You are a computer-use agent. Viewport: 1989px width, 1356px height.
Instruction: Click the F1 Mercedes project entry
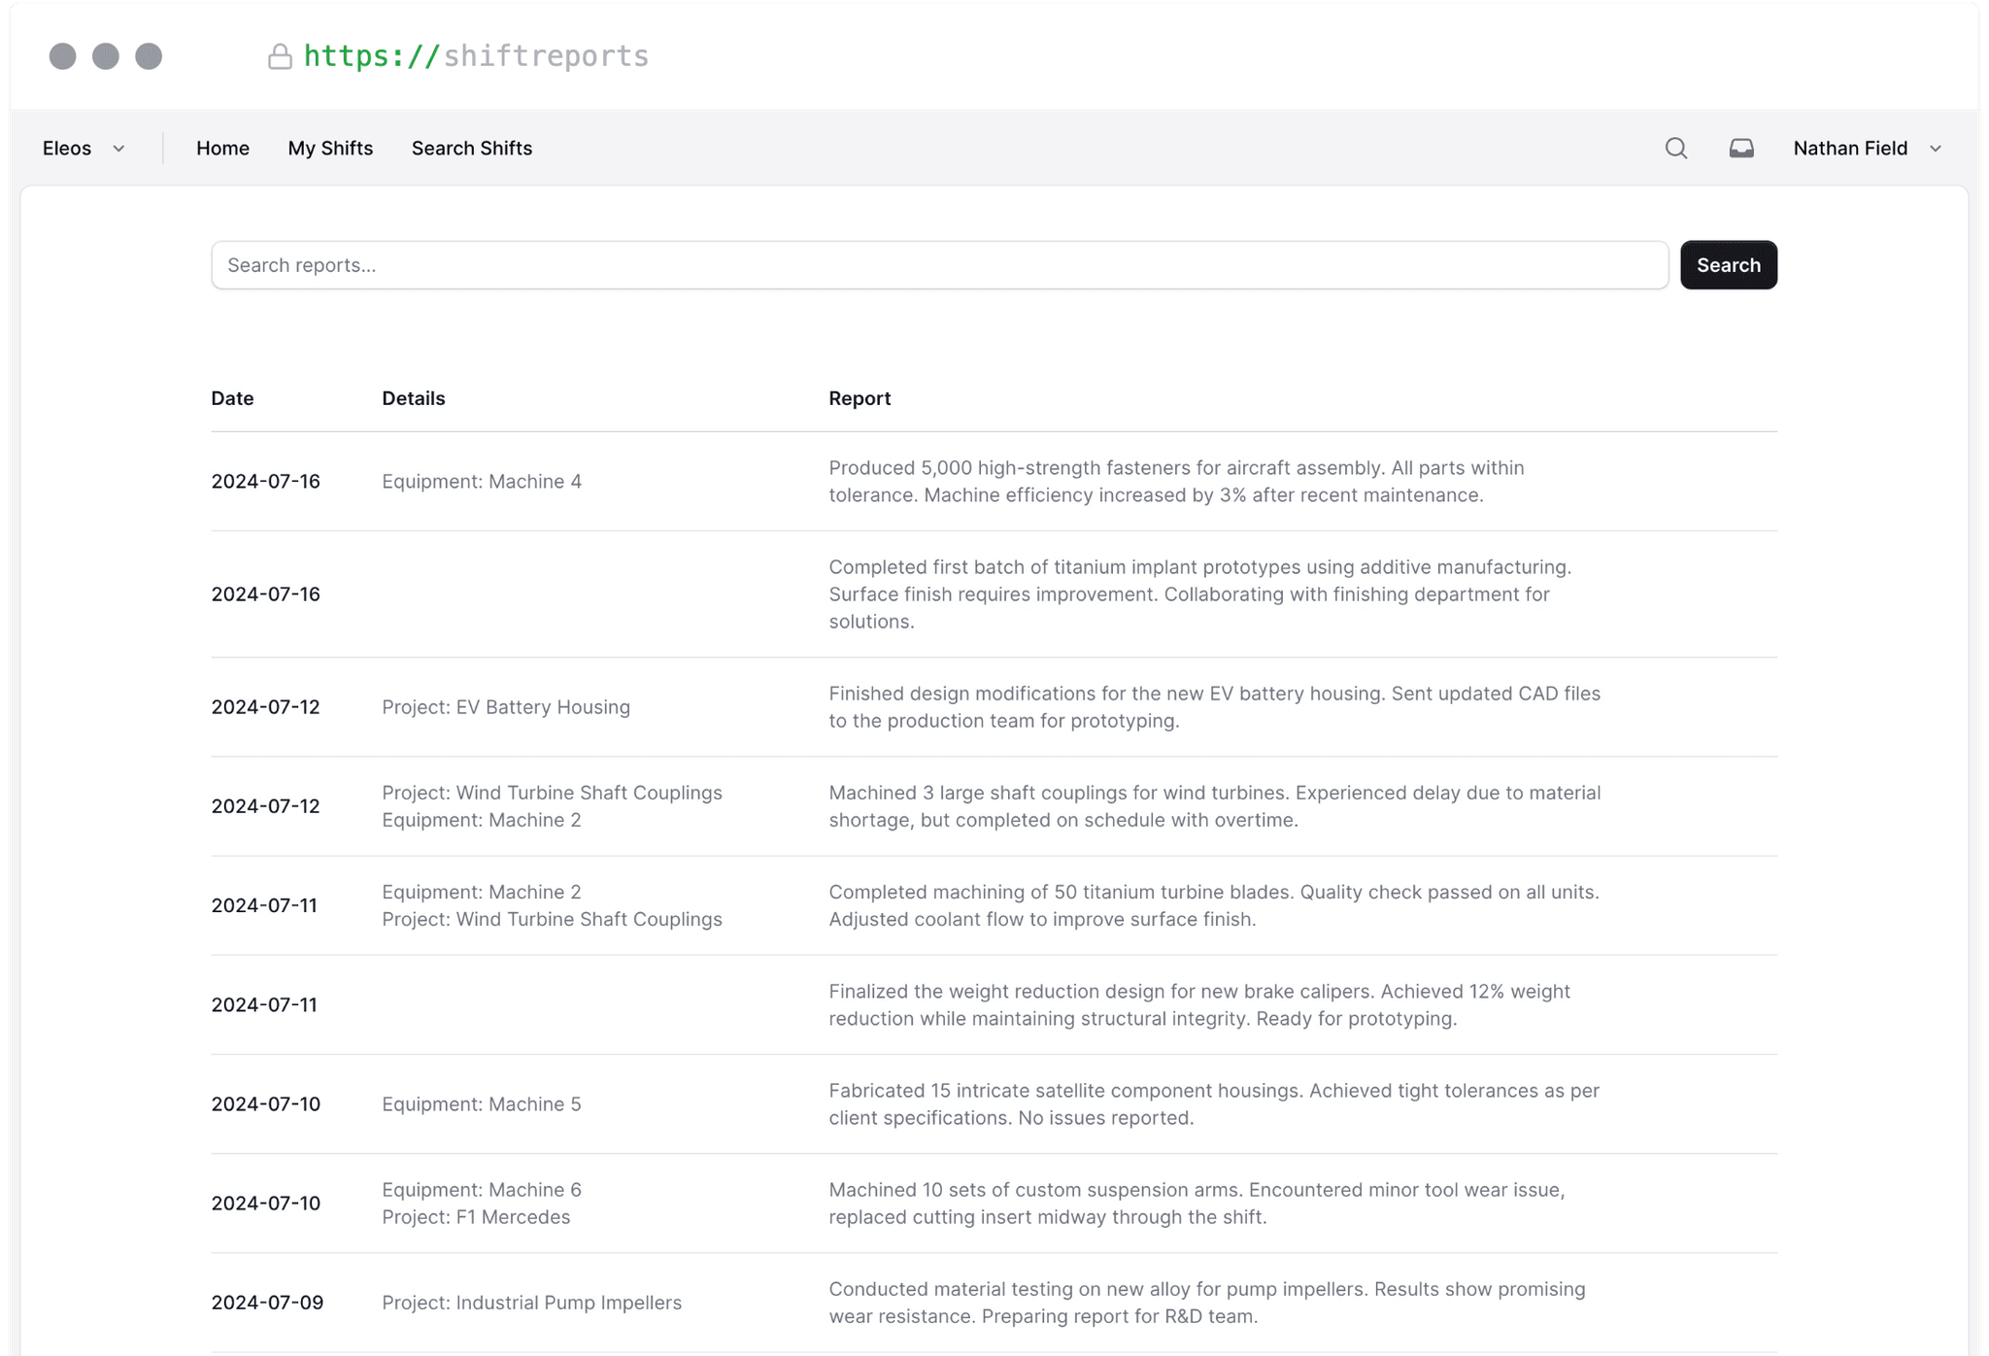pyautogui.click(x=476, y=1216)
